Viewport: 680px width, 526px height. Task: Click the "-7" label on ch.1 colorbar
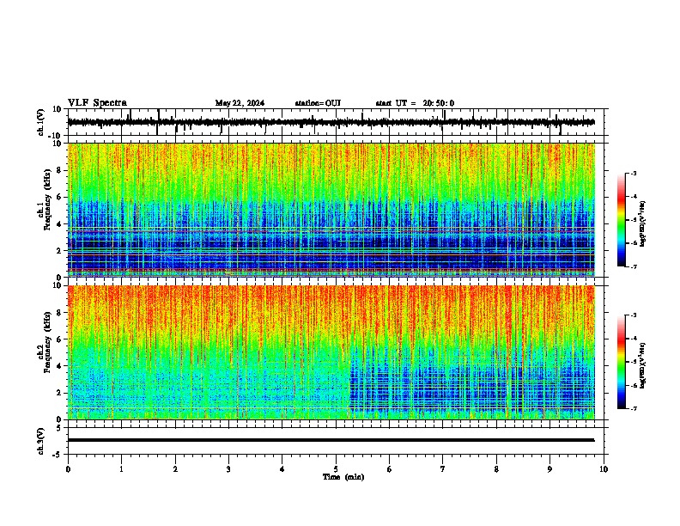tap(633, 266)
